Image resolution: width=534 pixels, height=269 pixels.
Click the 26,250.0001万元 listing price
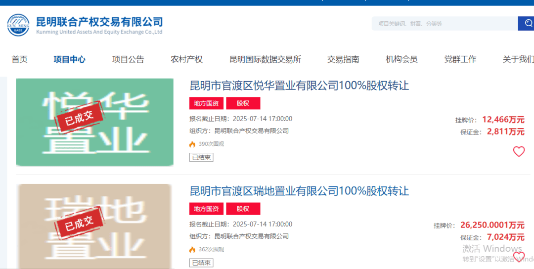[492, 225]
